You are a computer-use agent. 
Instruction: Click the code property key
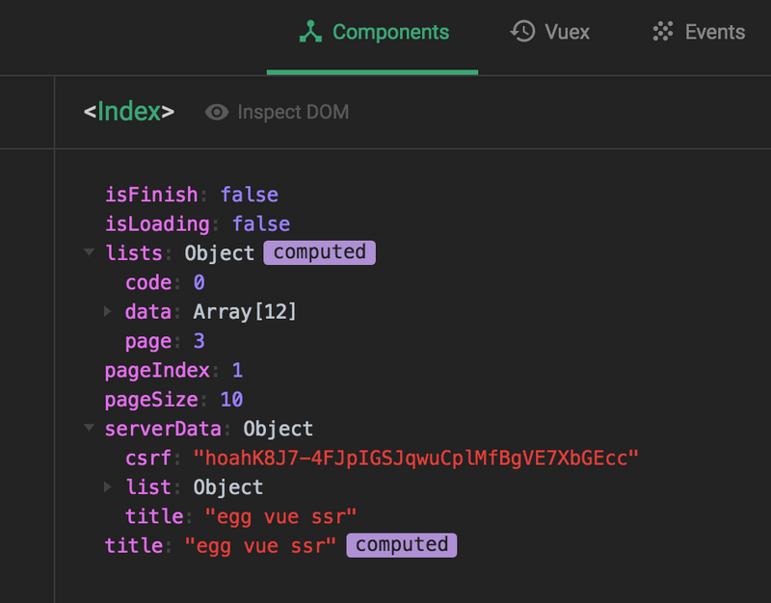[x=148, y=282]
